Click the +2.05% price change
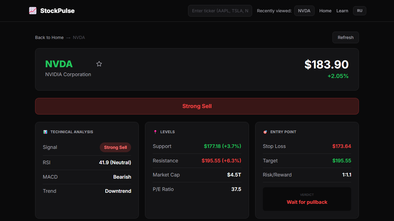This screenshot has height=221, width=394. coord(338,76)
